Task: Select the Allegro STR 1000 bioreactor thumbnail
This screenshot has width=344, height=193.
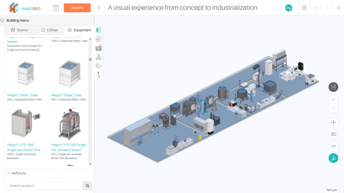Action: (26, 123)
